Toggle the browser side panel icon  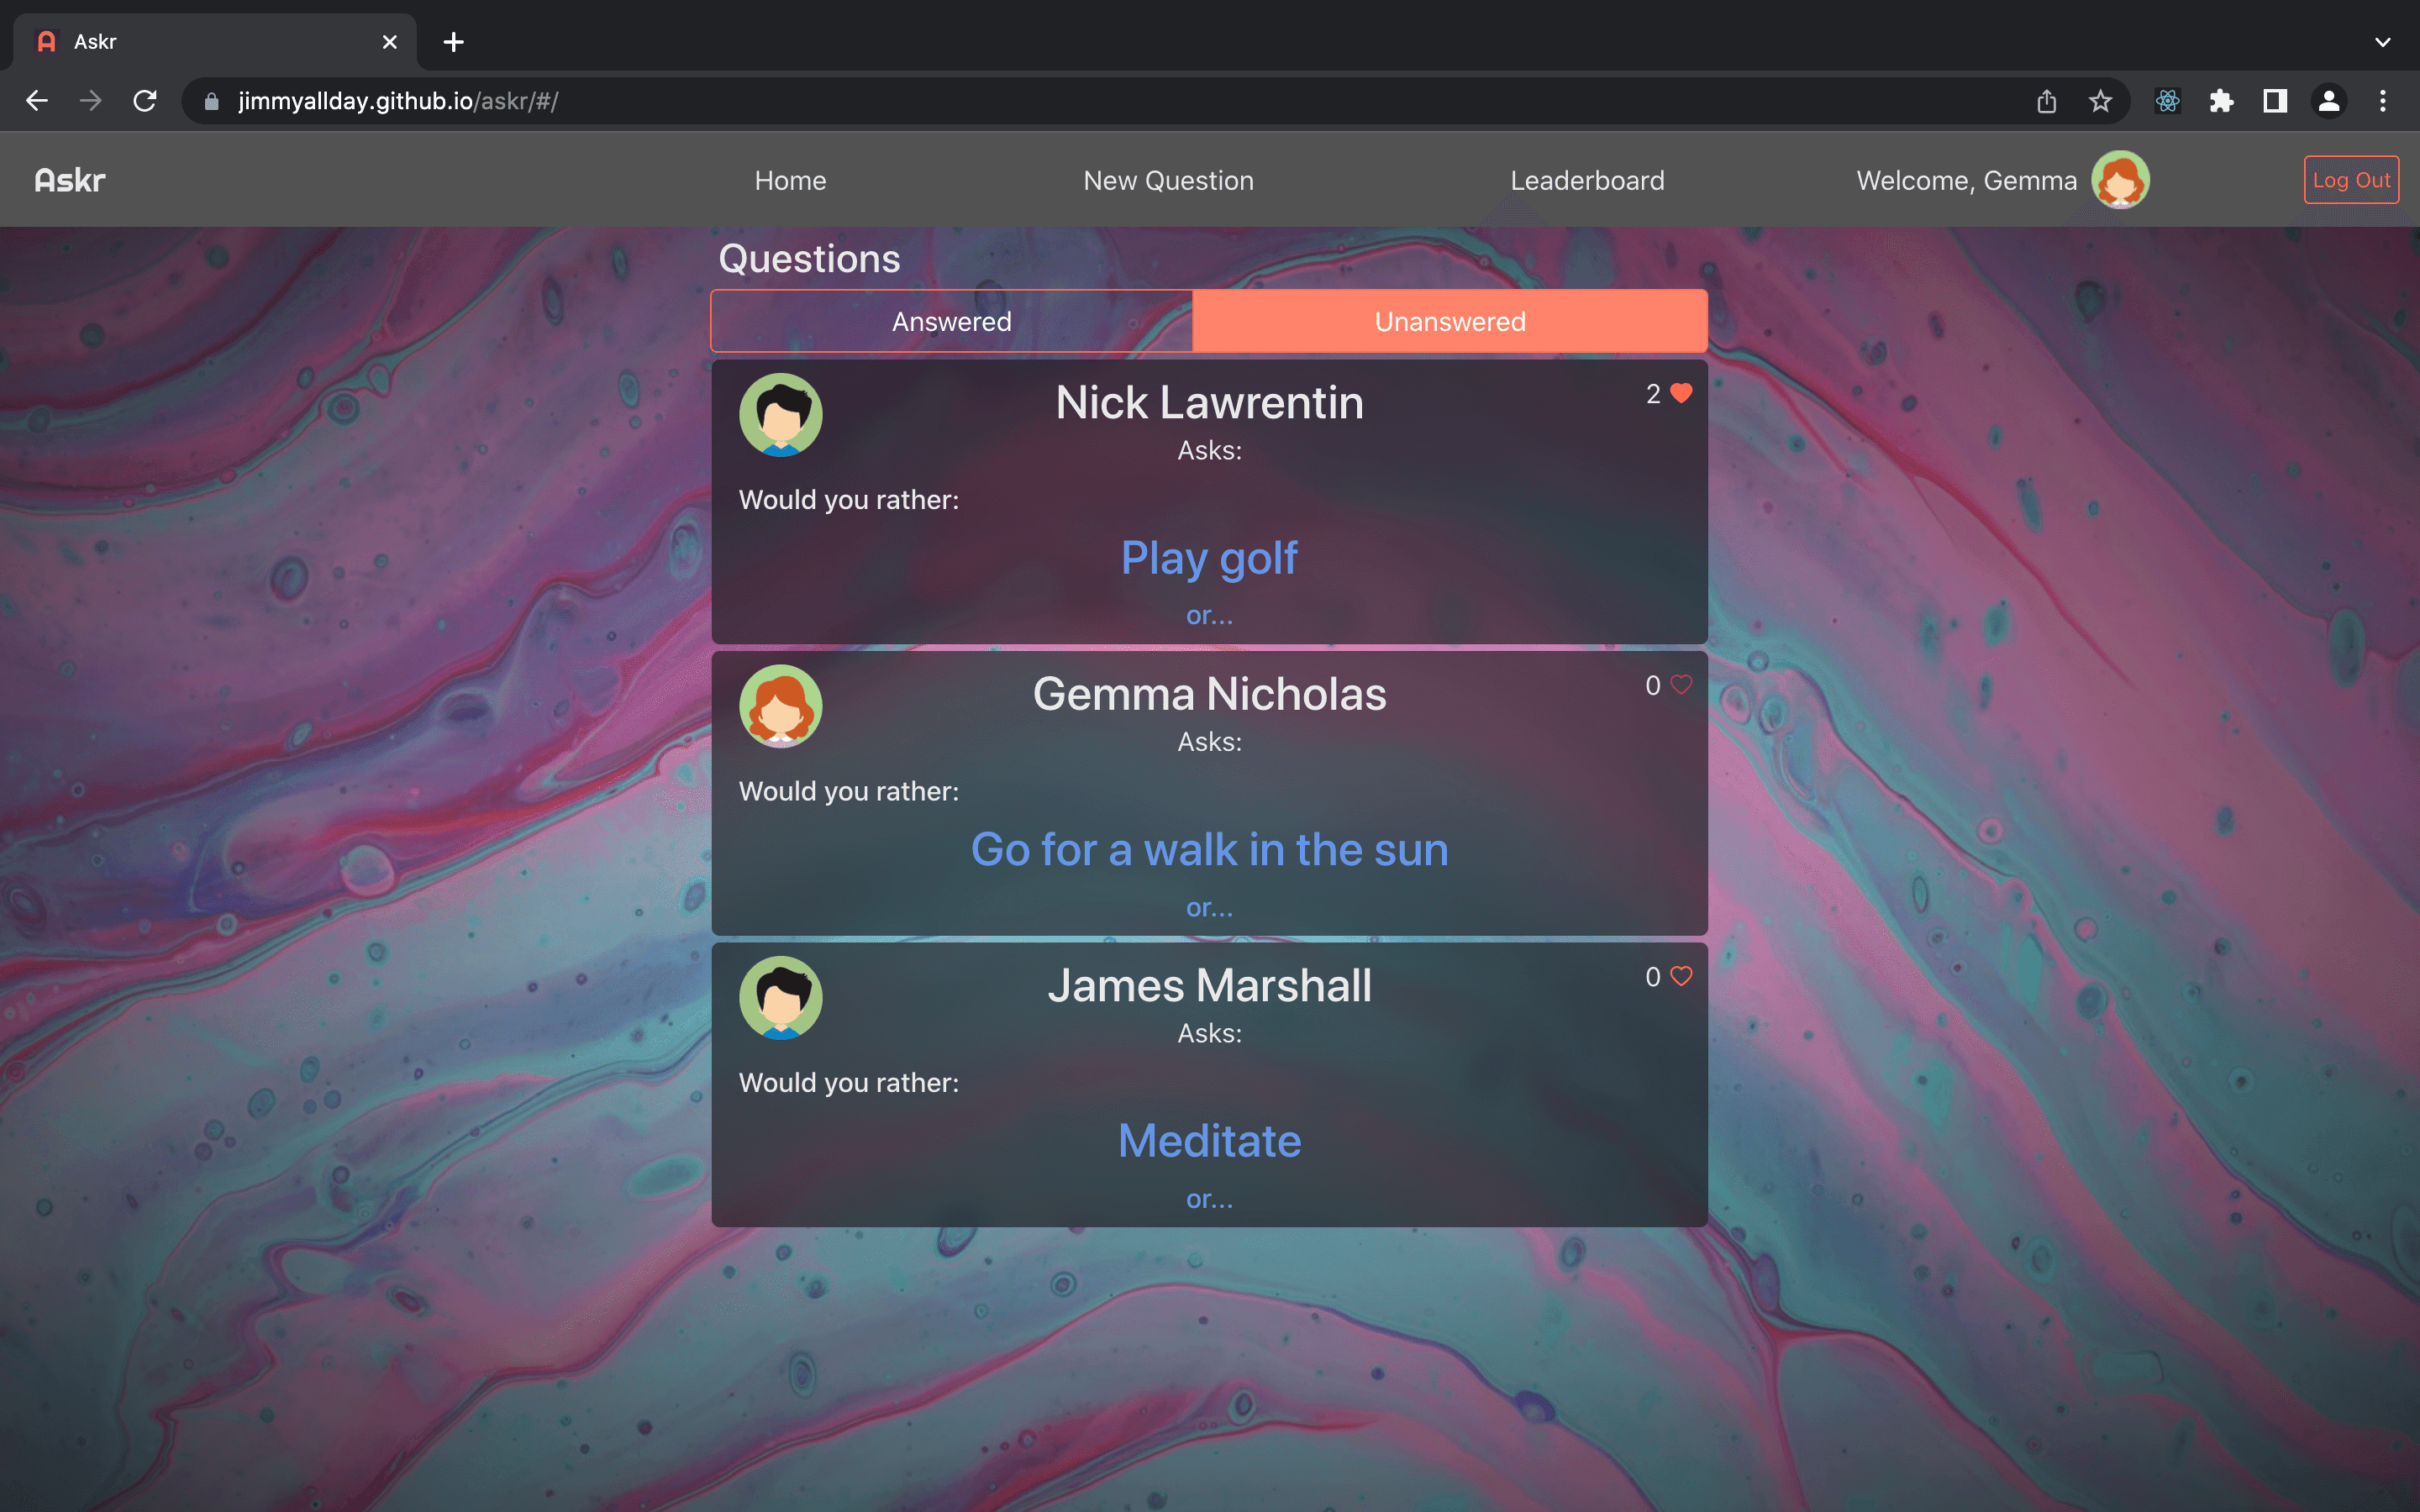pyautogui.click(x=2275, y=101)
